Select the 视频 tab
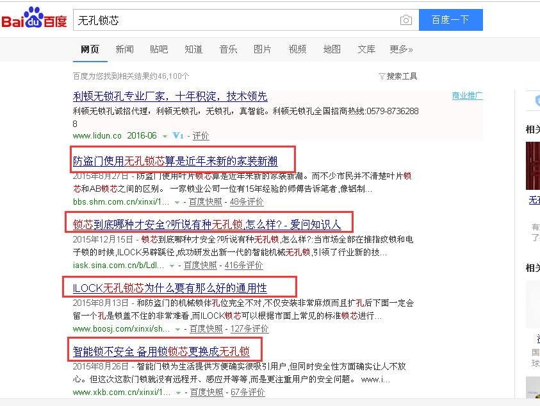Viewport: 540px width, 406px height. (297, 49)
